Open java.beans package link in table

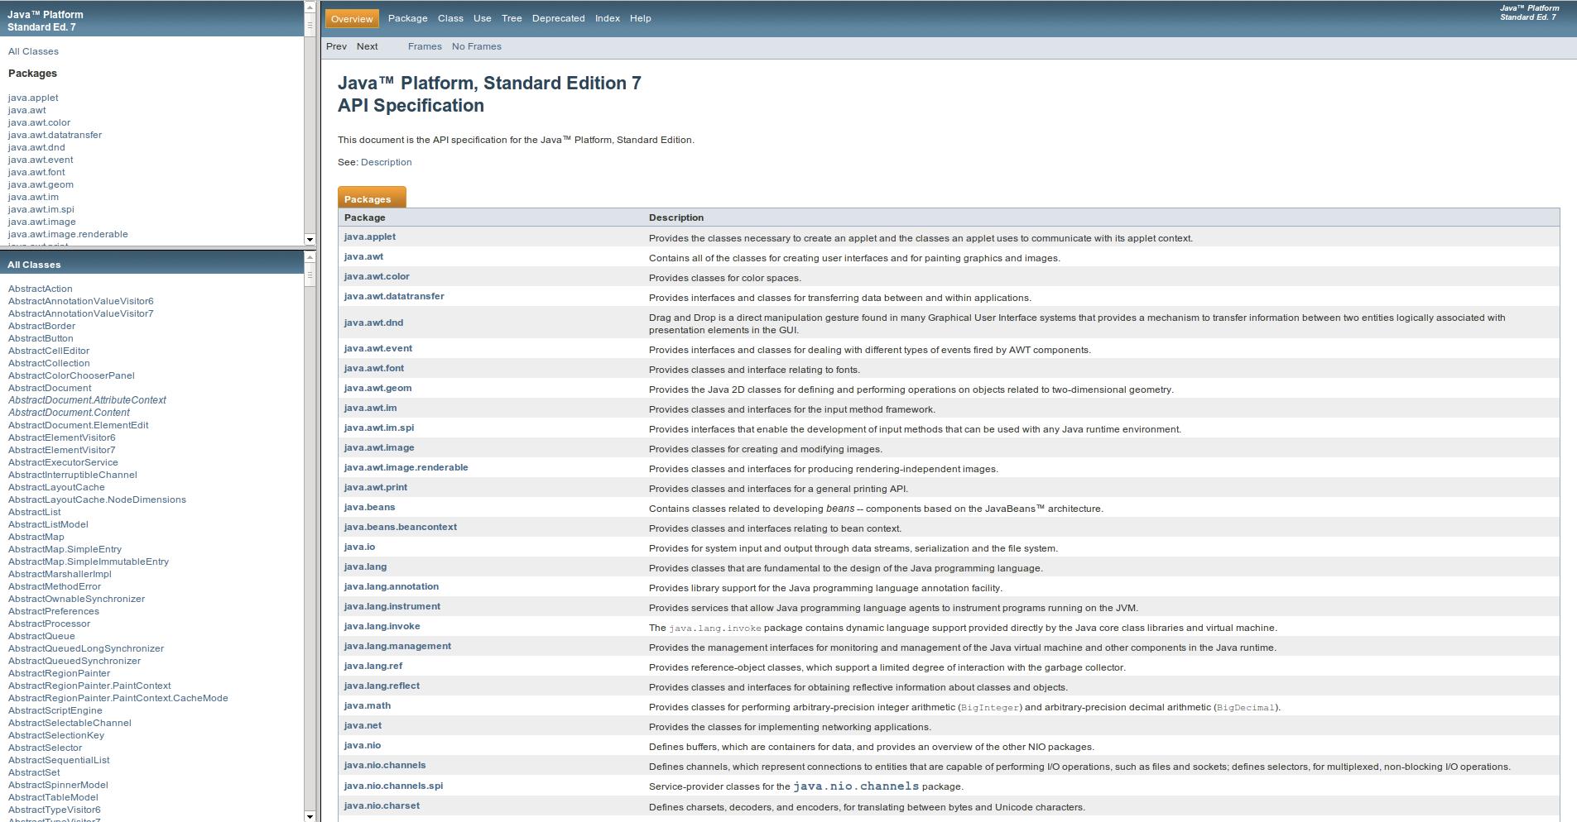tap(369, 507)
